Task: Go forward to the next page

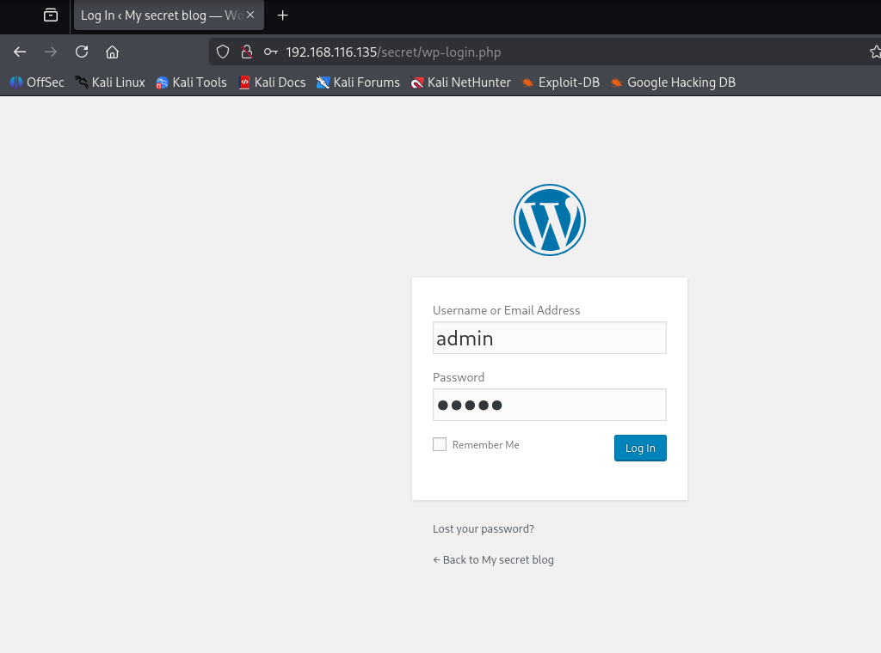Action: tap(51, 52)
